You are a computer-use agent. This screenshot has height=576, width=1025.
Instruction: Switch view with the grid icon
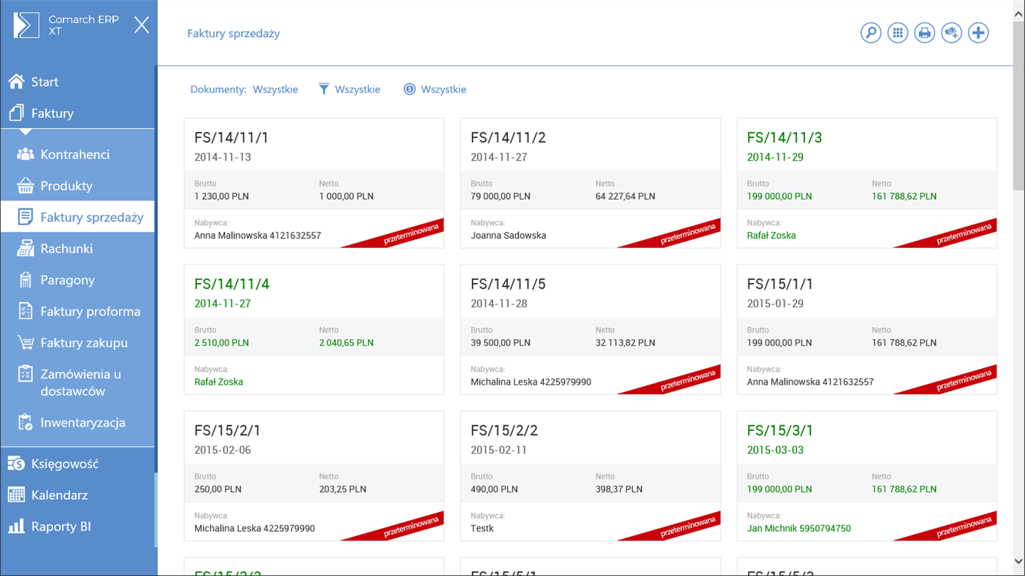point(898,33)
